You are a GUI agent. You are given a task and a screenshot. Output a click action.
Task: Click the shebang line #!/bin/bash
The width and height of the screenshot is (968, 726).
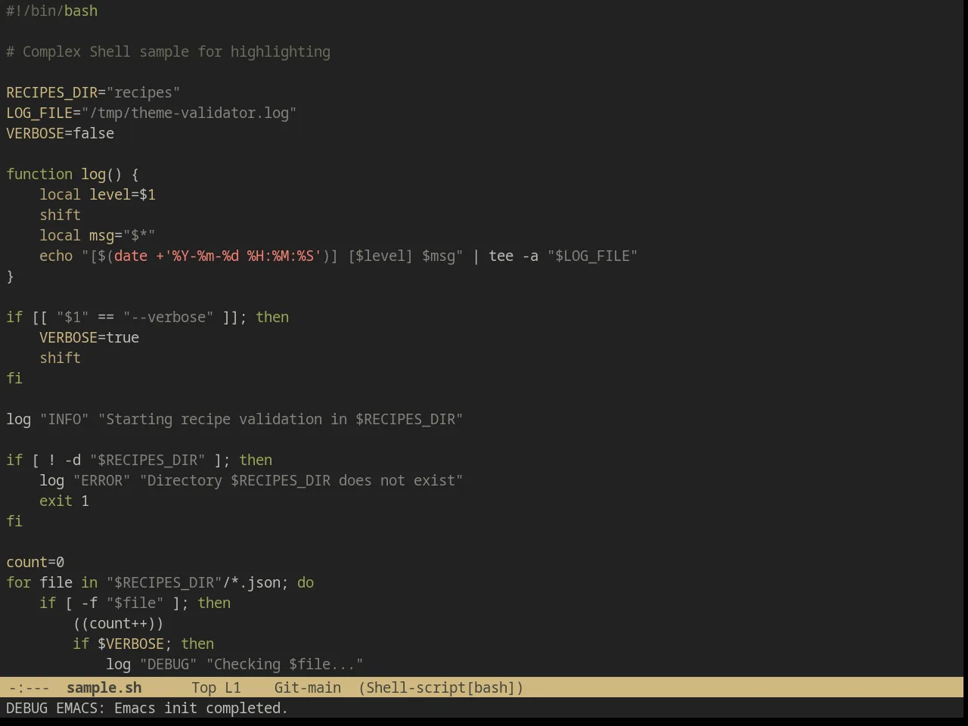pos(52,11)
